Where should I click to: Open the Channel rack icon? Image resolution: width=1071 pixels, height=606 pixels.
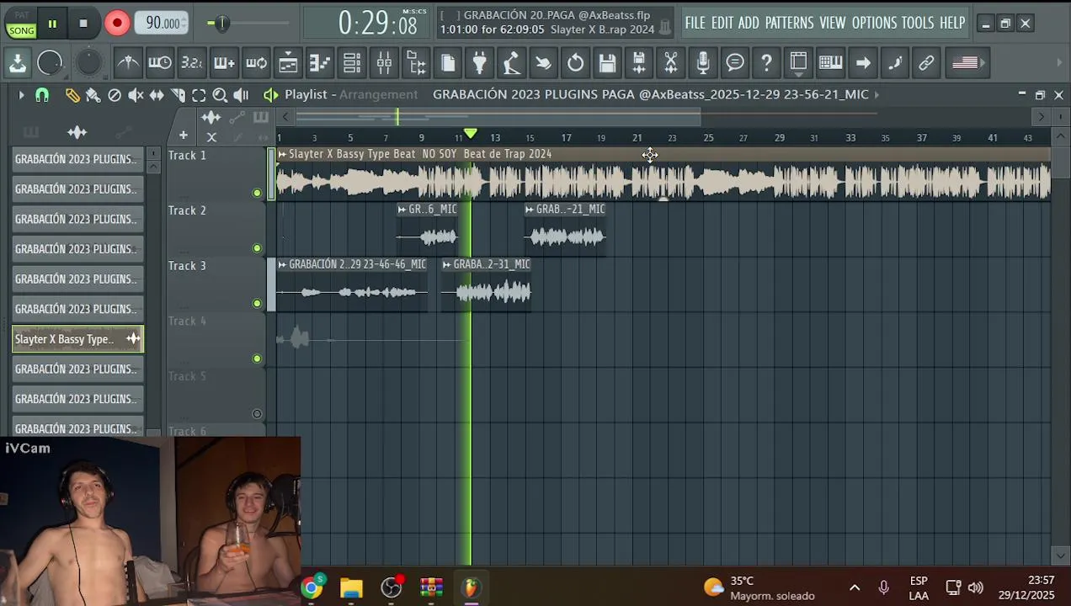click(x=352, y=62)
